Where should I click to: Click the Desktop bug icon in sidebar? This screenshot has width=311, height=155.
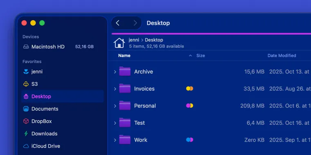click(x=26, y=97)
